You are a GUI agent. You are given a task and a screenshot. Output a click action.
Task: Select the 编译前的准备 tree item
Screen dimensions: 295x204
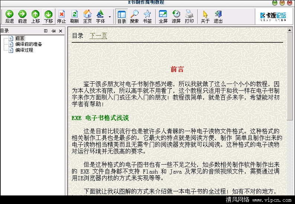coord(29,44)
